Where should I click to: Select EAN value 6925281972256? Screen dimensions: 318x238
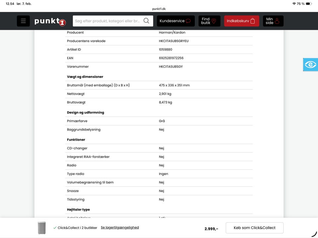pos(171,58)
